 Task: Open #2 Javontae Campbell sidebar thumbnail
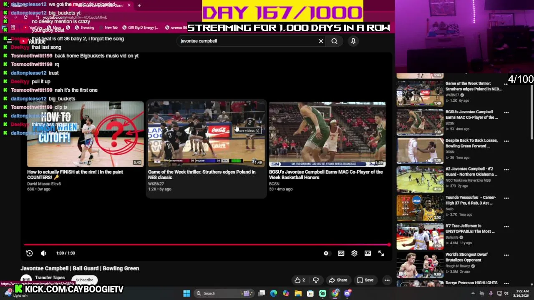[420, 179]
